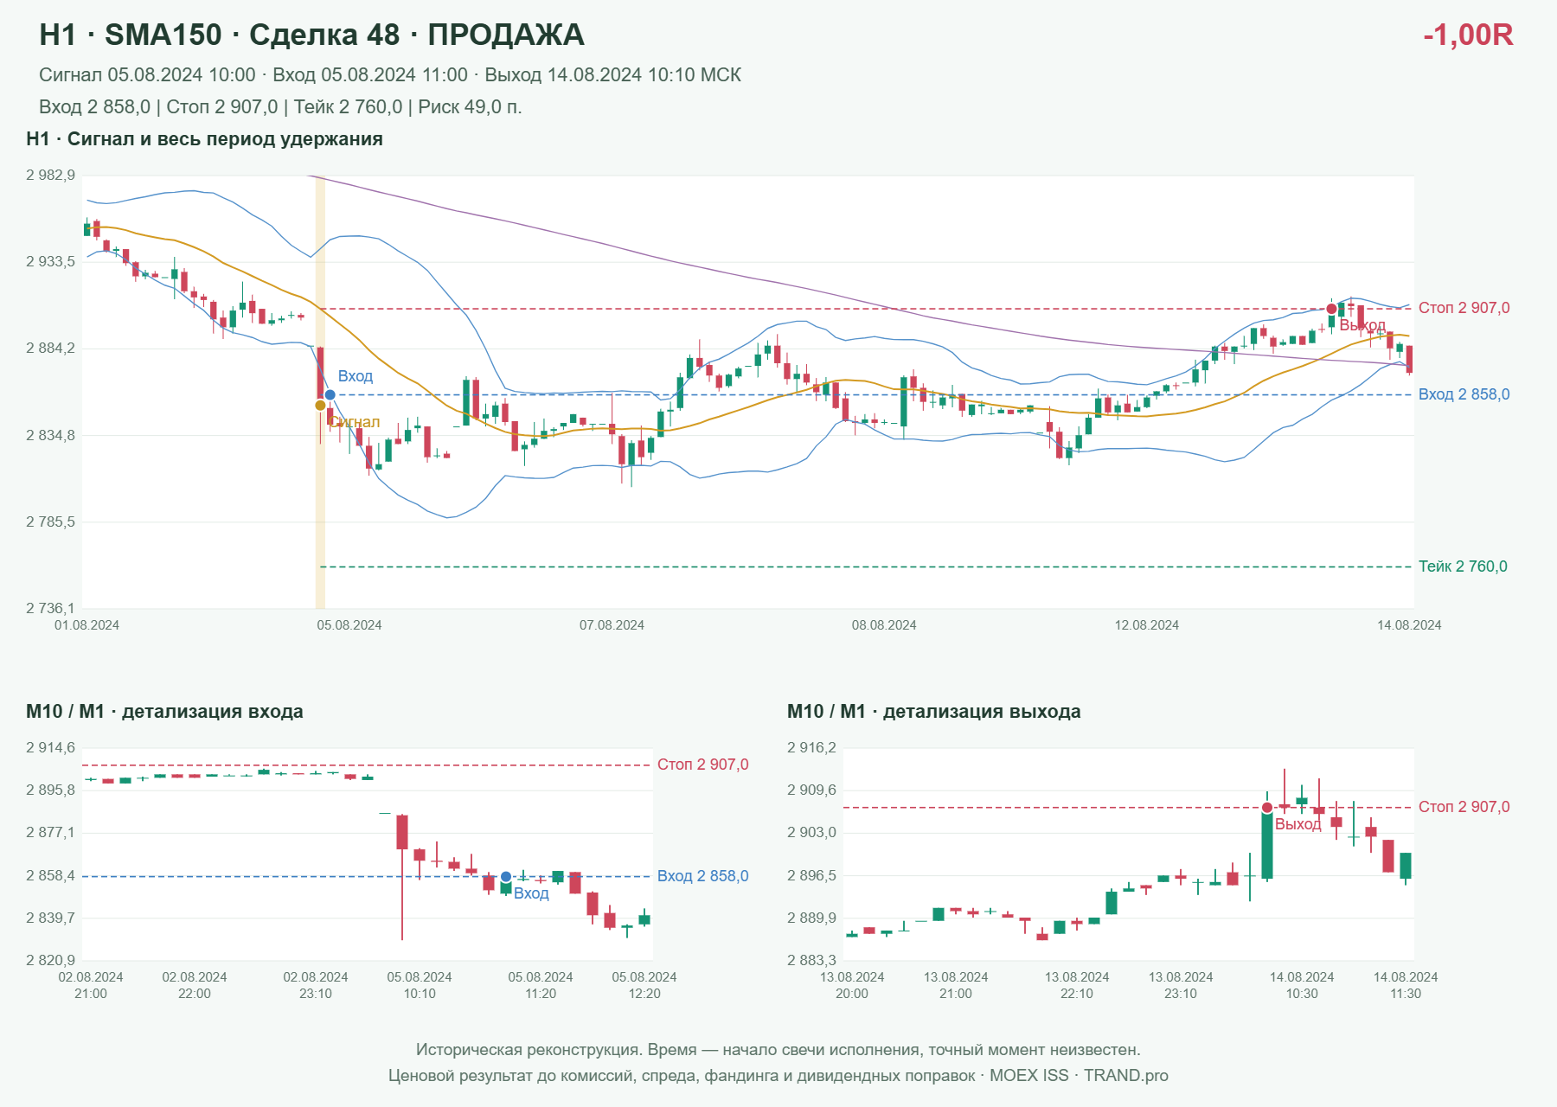Click the Сигнал label on main chart
This screenshot has height=1107, width=1557.
point(355,422)
